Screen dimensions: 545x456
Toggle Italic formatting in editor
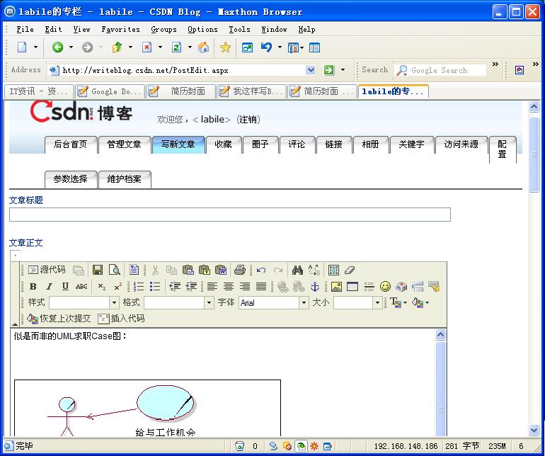coord(49,287)
